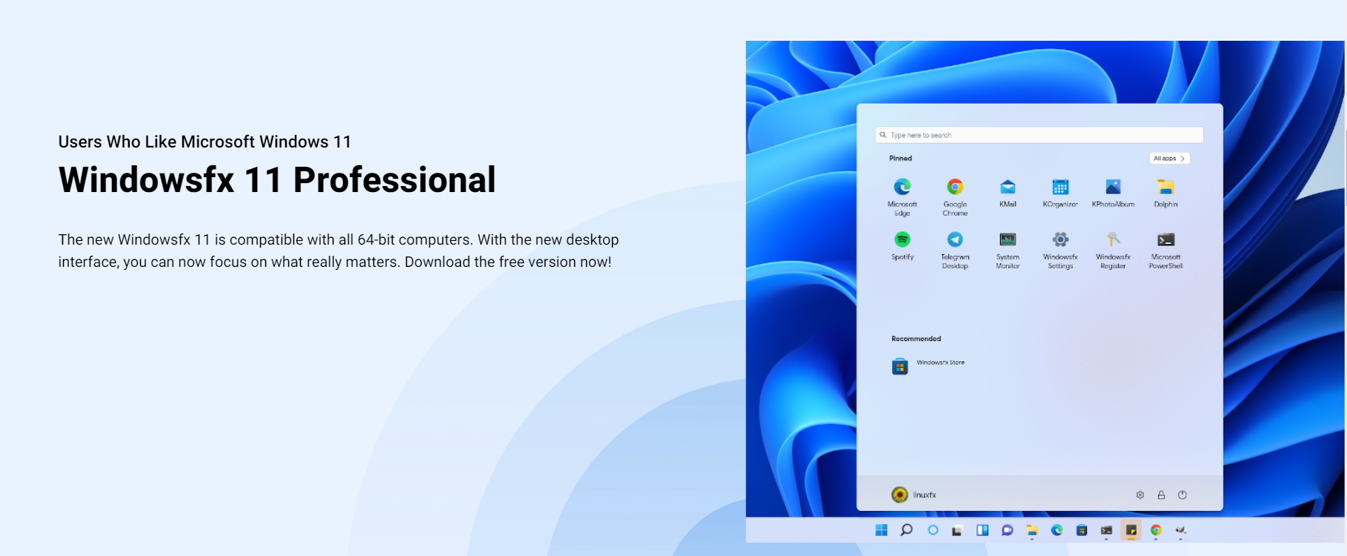Open the Dolphin file manager icon
Screen dimensions: 1347x556
click(x=1165, y=187)
